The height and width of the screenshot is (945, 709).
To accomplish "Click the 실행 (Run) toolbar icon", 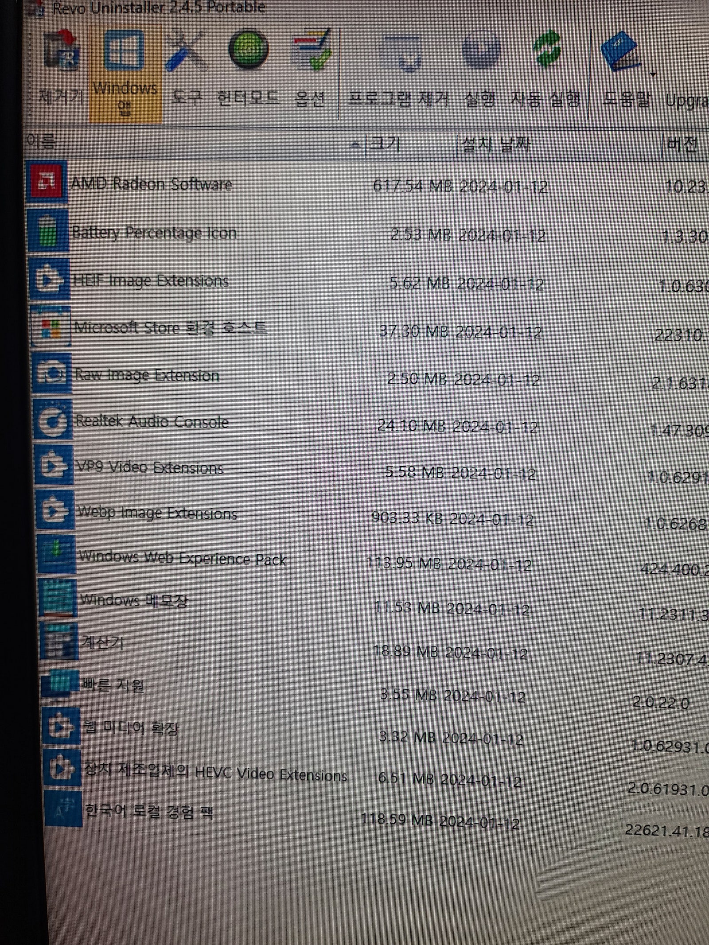I will pos(480,50).
